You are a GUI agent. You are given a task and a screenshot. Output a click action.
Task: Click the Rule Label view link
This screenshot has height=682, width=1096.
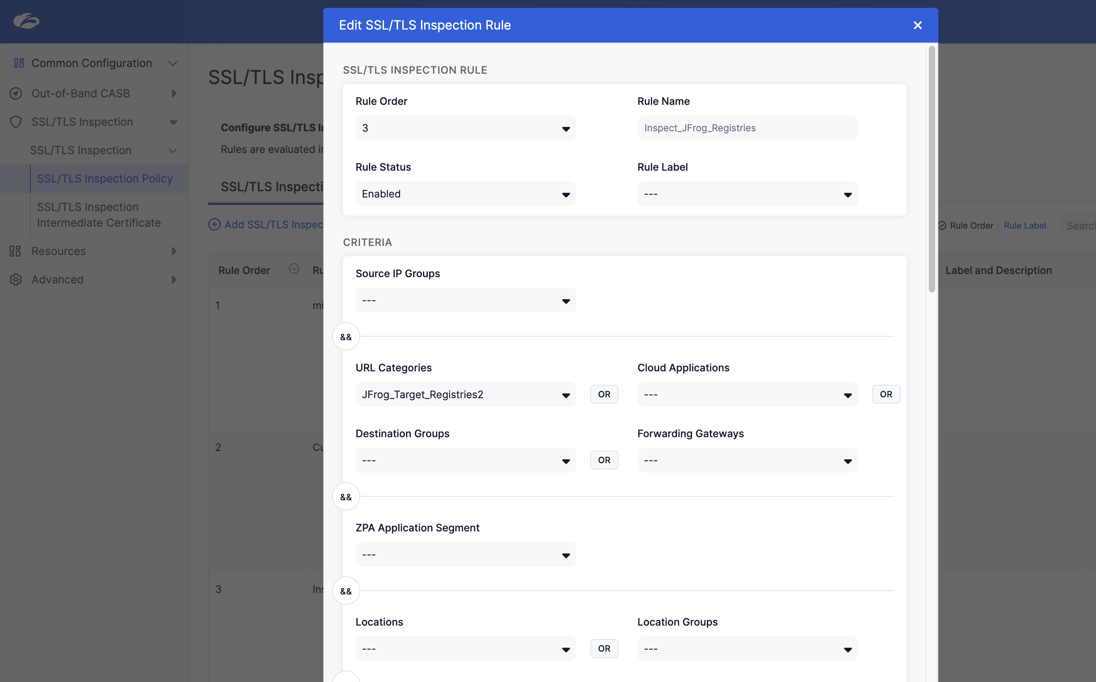[x=1025, y=225]
